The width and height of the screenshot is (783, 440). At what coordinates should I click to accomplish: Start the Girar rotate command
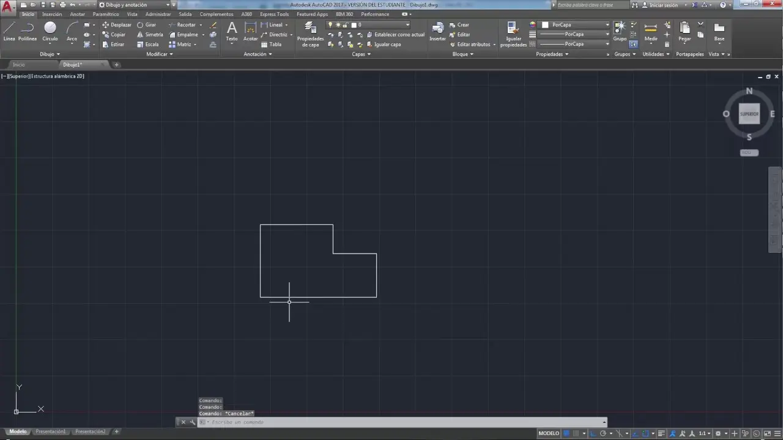[147, 25]
